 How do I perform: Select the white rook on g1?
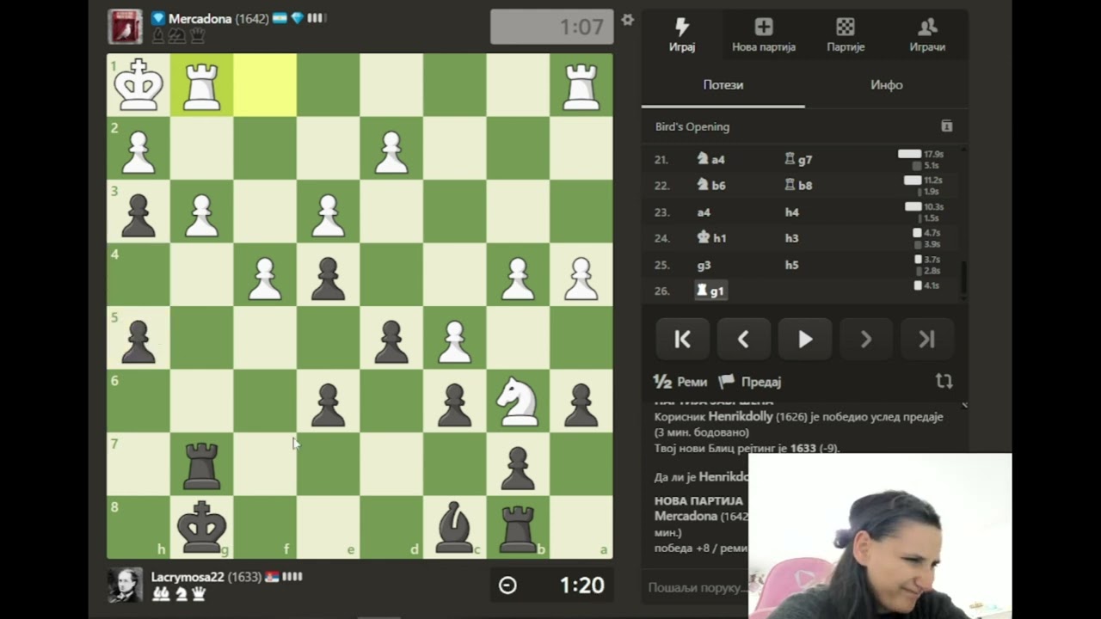pos(202,85)
